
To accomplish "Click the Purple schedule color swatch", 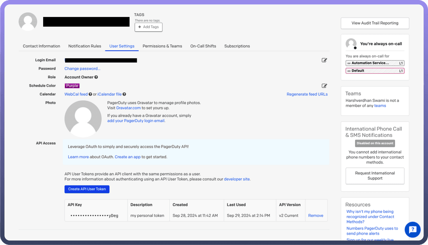I will click(72, 86).
